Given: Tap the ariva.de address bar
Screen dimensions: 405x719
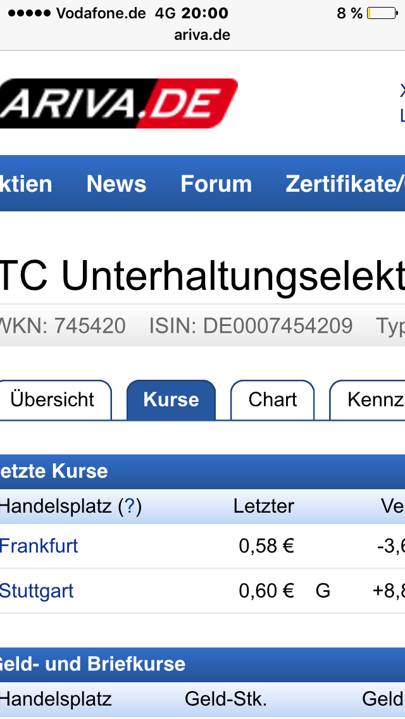Looking at the screenshot, I should (202, 35).
